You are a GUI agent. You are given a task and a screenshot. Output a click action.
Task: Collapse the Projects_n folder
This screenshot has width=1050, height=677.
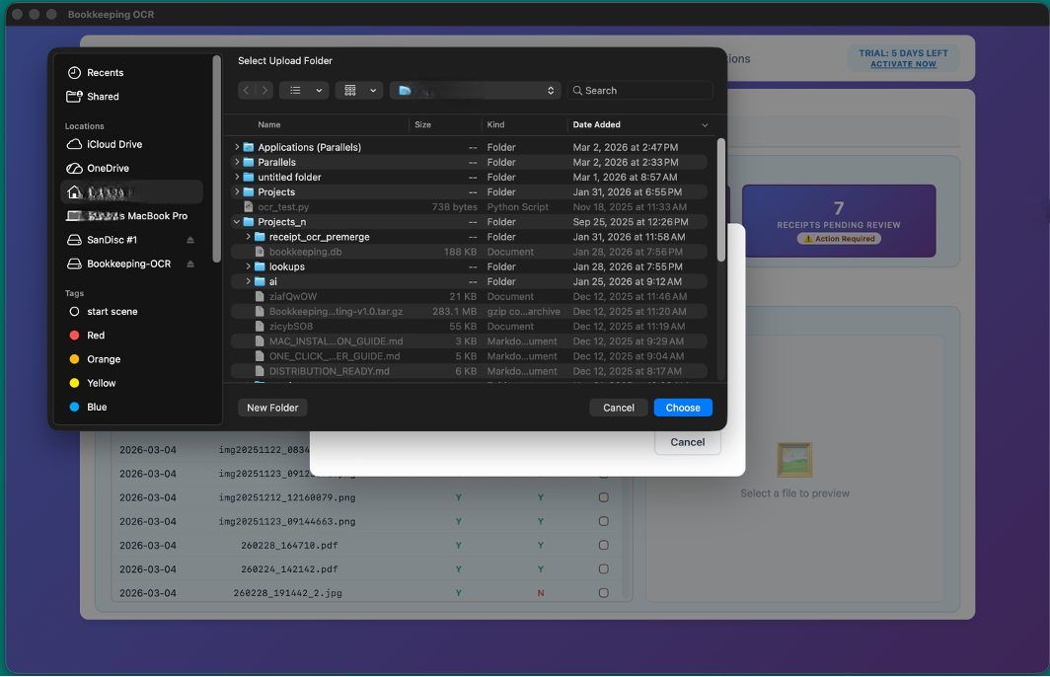[x=236, y=221]
